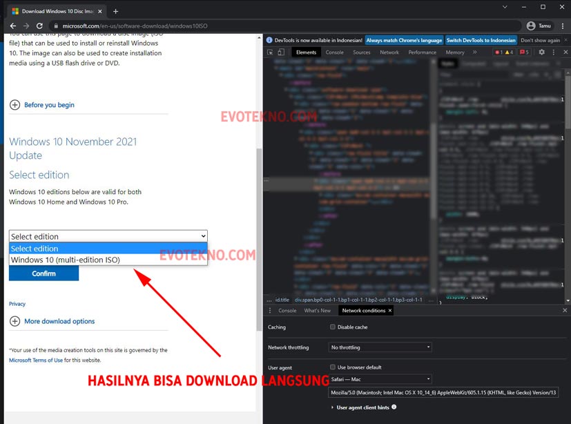Click the blue Confirm button
Screen dimensions: 571x424
tap(43, 273)
